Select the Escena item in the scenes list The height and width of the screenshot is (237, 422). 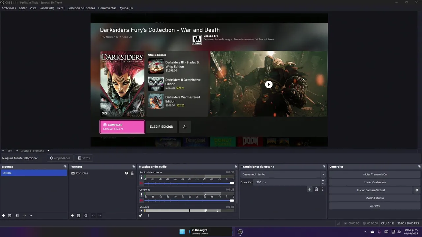point(34,173)
